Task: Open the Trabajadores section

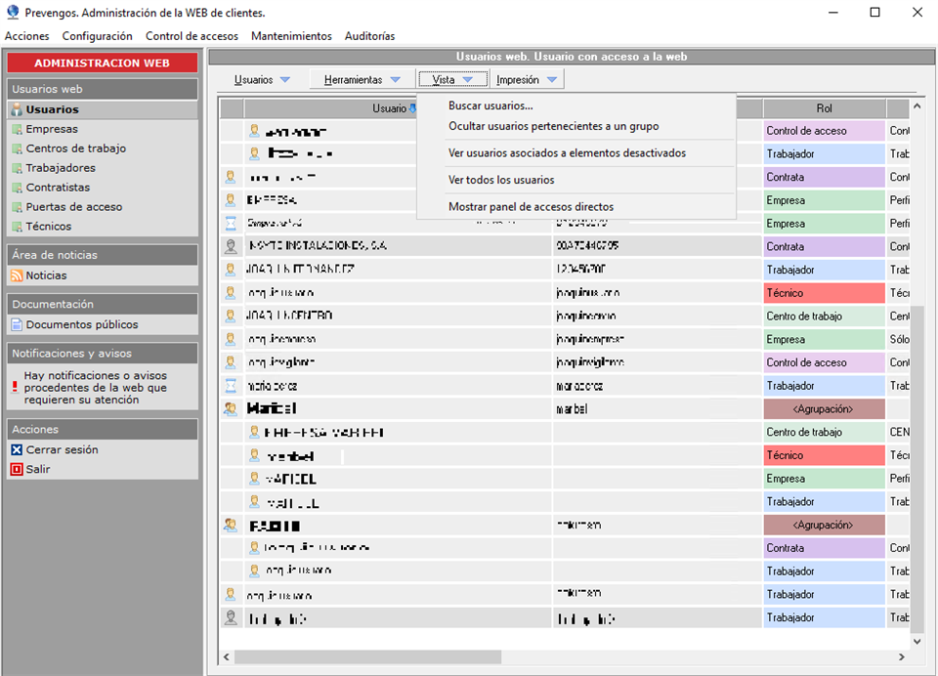Action: (x=61, y=168)
